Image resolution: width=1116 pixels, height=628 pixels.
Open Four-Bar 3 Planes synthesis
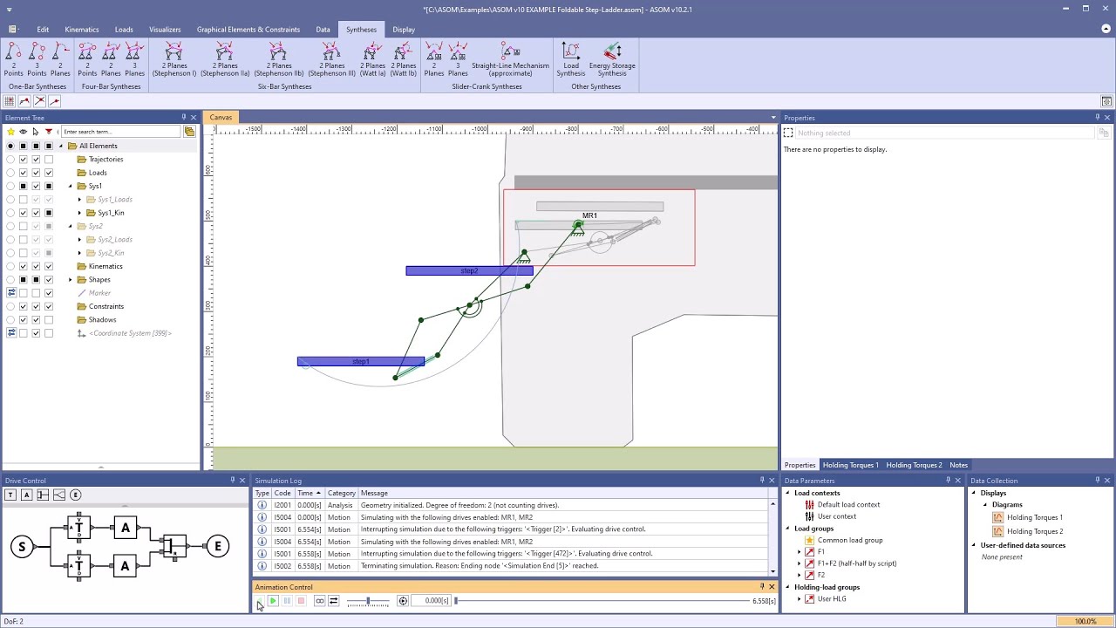[x=134, y=59]
